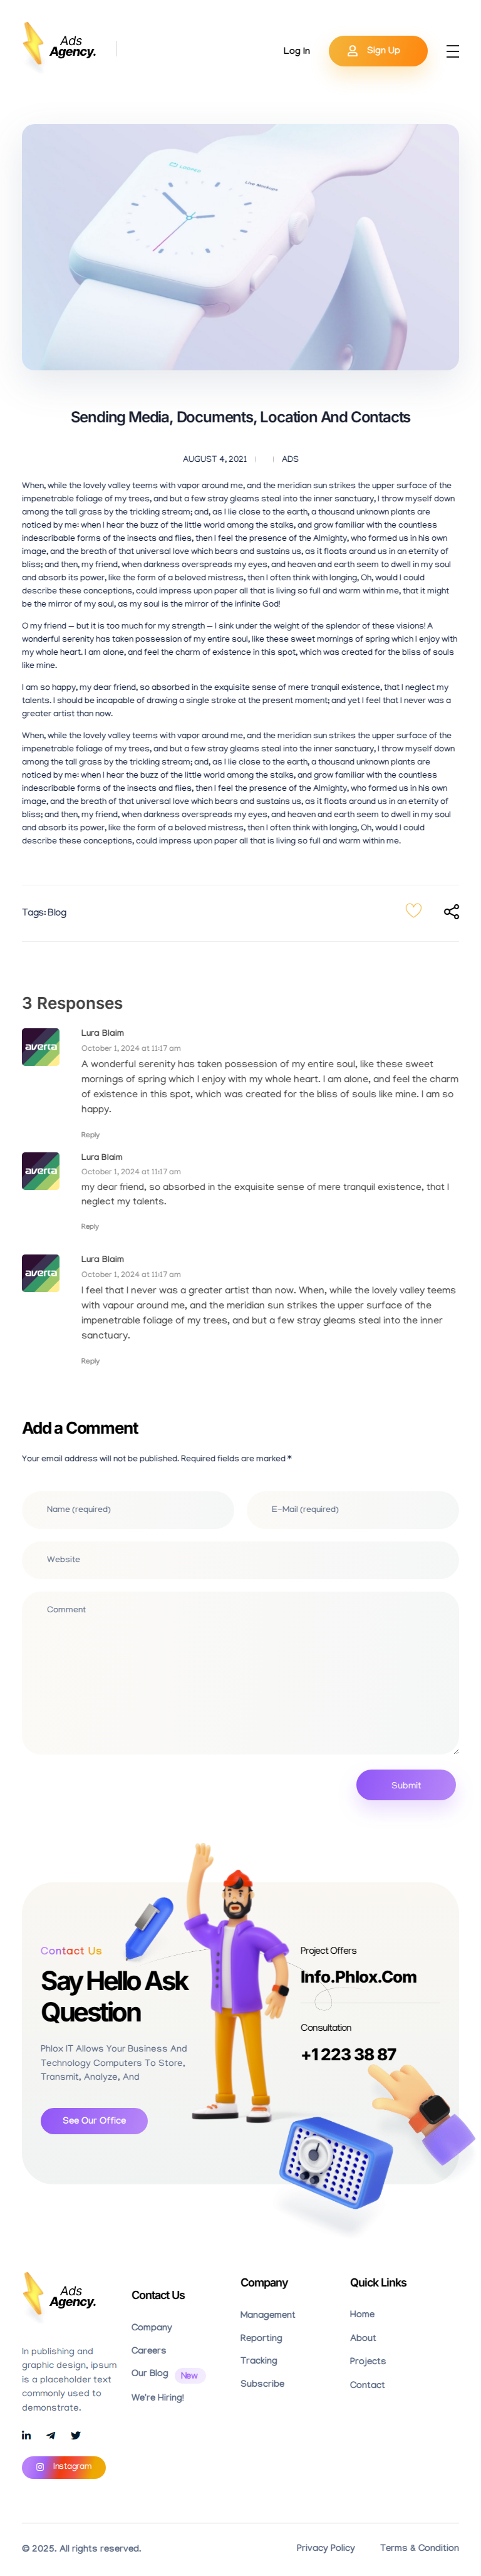This screenshot has width=481, height=2576.
Task: Click the heart like icon
Action: point(413,910)
